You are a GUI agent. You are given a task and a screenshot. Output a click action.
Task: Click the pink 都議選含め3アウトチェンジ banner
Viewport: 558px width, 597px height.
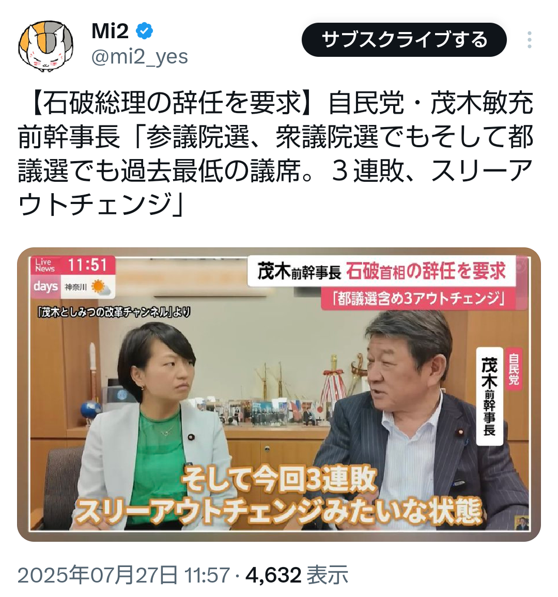tap(418, 299)
